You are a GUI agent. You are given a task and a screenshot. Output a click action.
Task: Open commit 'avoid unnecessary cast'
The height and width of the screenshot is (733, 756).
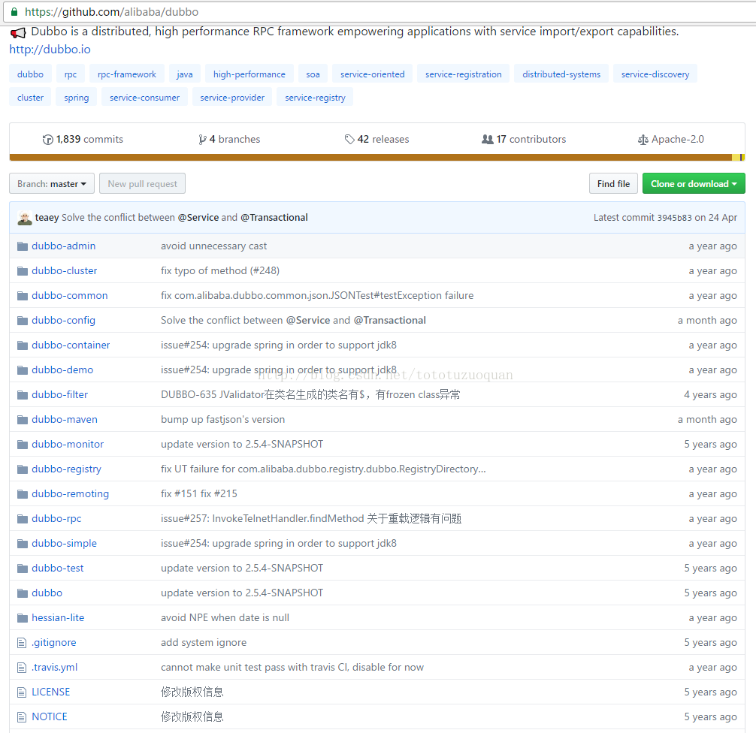pyautogui.click(x=213, y=246)
